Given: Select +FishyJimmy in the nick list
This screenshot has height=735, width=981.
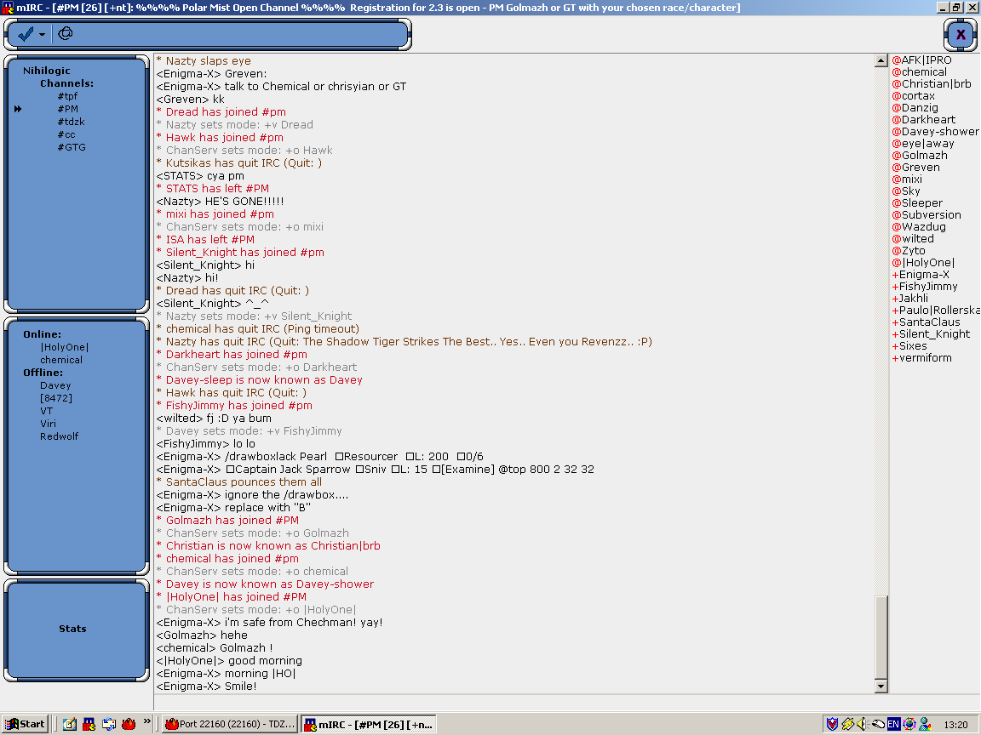Looking at the screenshot, I should [x=925, y=286].
